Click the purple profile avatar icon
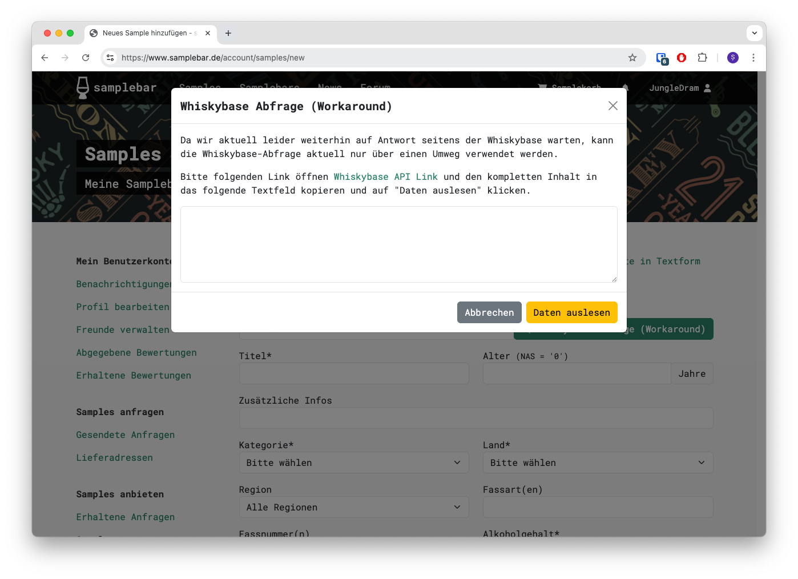Image resolution: width=798 pixels, height=579 pixels. pos(732,58)
